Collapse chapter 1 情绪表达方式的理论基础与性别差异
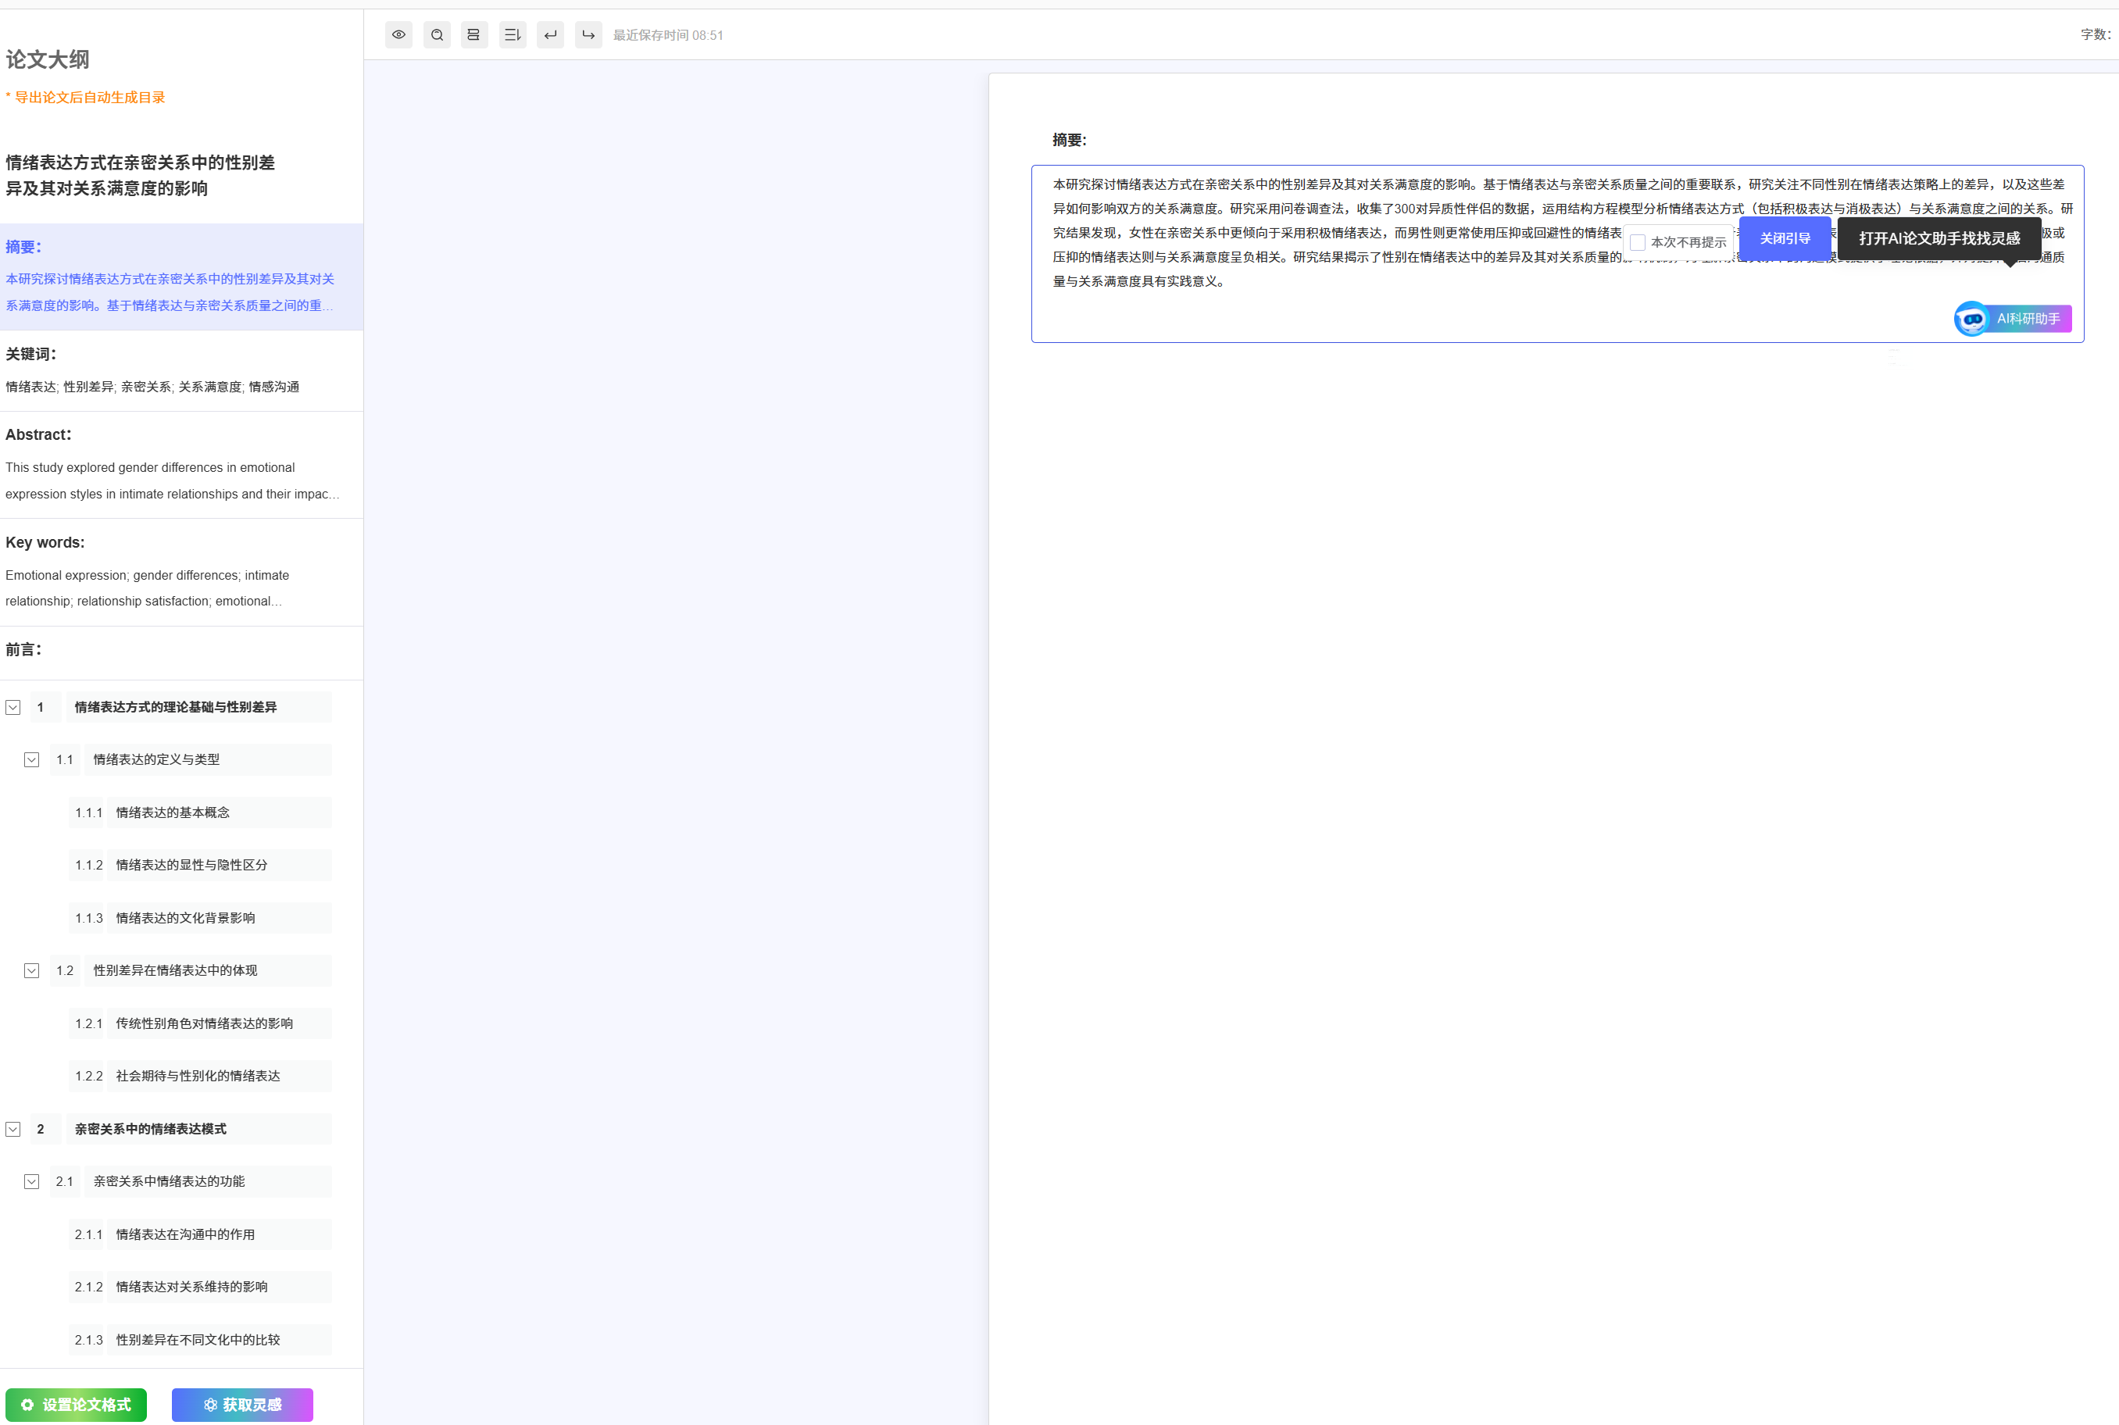 pyautogui.click(x=13, y=707)
